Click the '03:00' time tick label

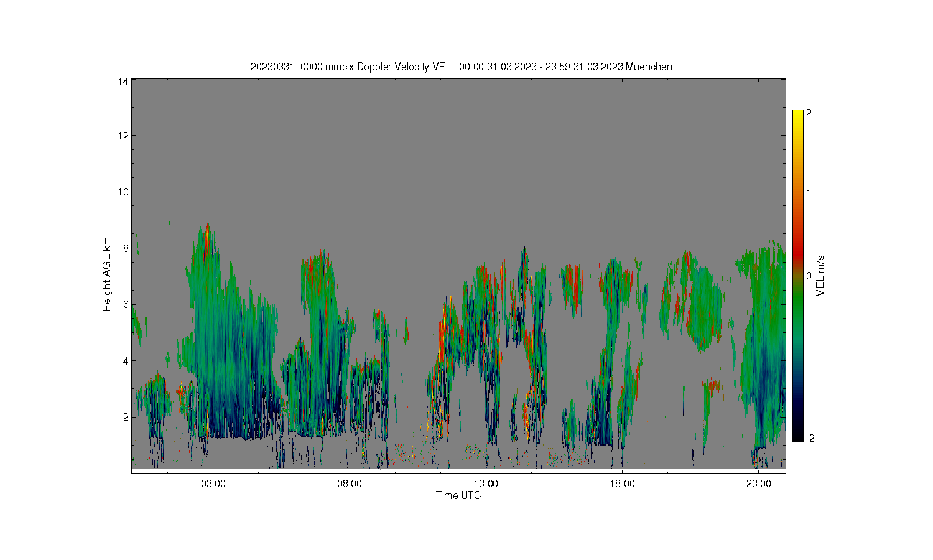[213, 484]
